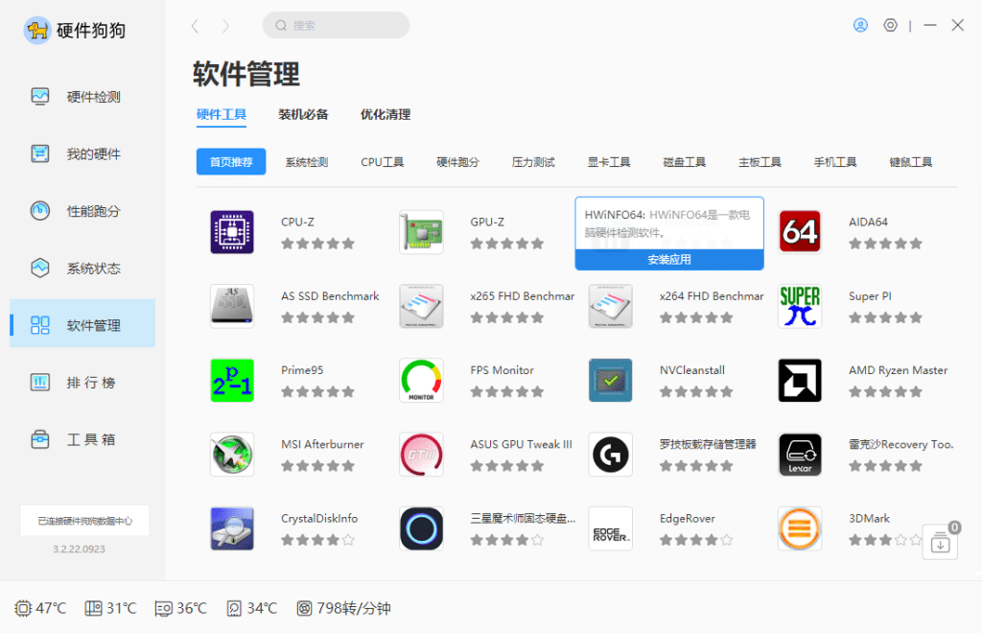The image size is (982, 633).
Task: Click the Prime95 icon
Action: (x=232, y=380)
